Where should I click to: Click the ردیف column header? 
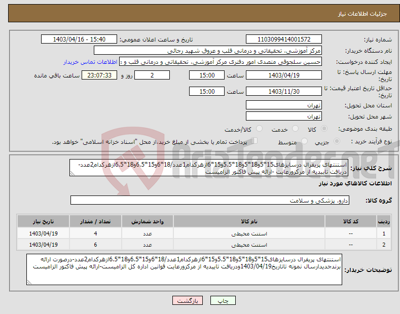coord(384,221)
